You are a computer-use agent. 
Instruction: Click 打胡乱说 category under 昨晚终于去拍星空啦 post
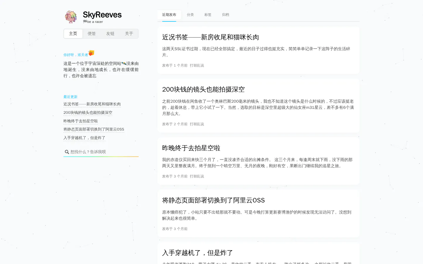click(x=197, y=176)
